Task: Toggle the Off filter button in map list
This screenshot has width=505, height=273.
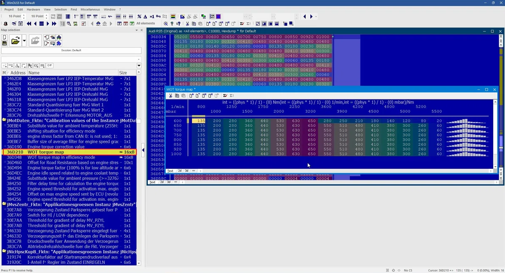Action: [49, 66]
